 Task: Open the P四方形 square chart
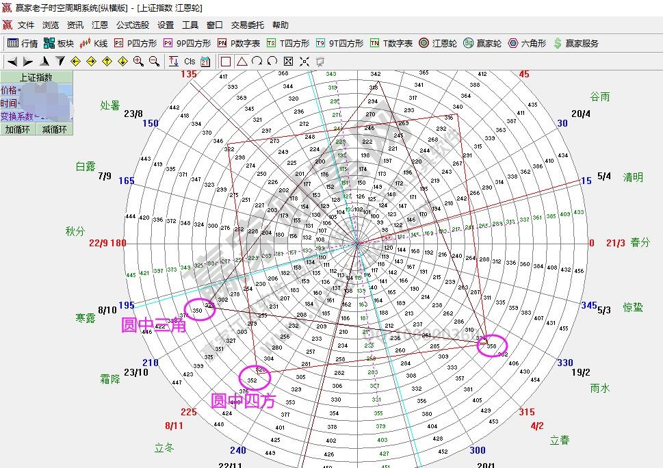tap(134, 43)
